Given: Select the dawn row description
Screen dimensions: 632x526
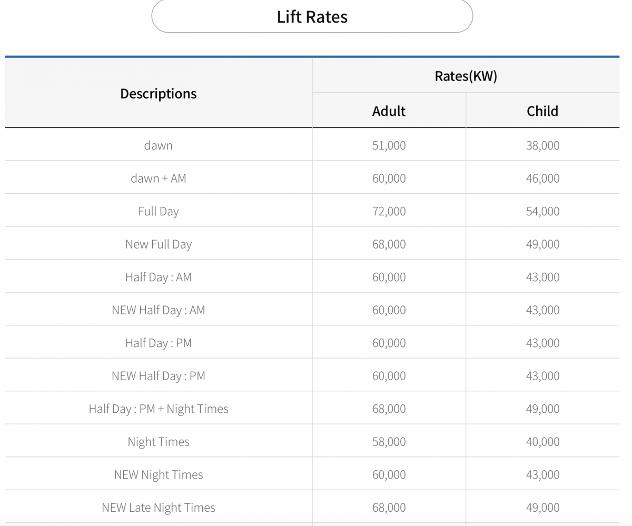Looking at the screenshot, I should coord(158,145).
